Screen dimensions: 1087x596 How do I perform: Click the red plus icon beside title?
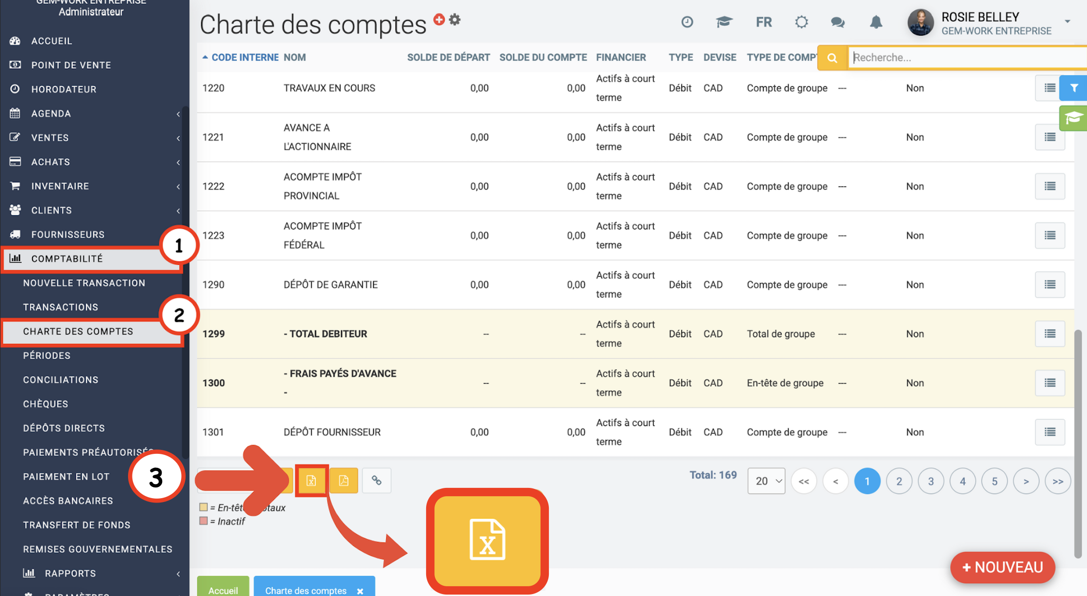(x=439, y=19)
